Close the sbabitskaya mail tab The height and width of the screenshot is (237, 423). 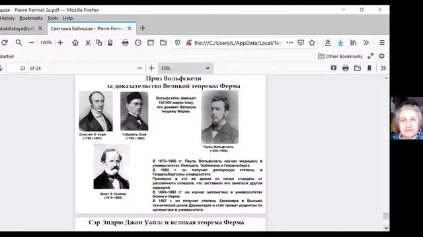pyautogui.click(x=40, y=28)
